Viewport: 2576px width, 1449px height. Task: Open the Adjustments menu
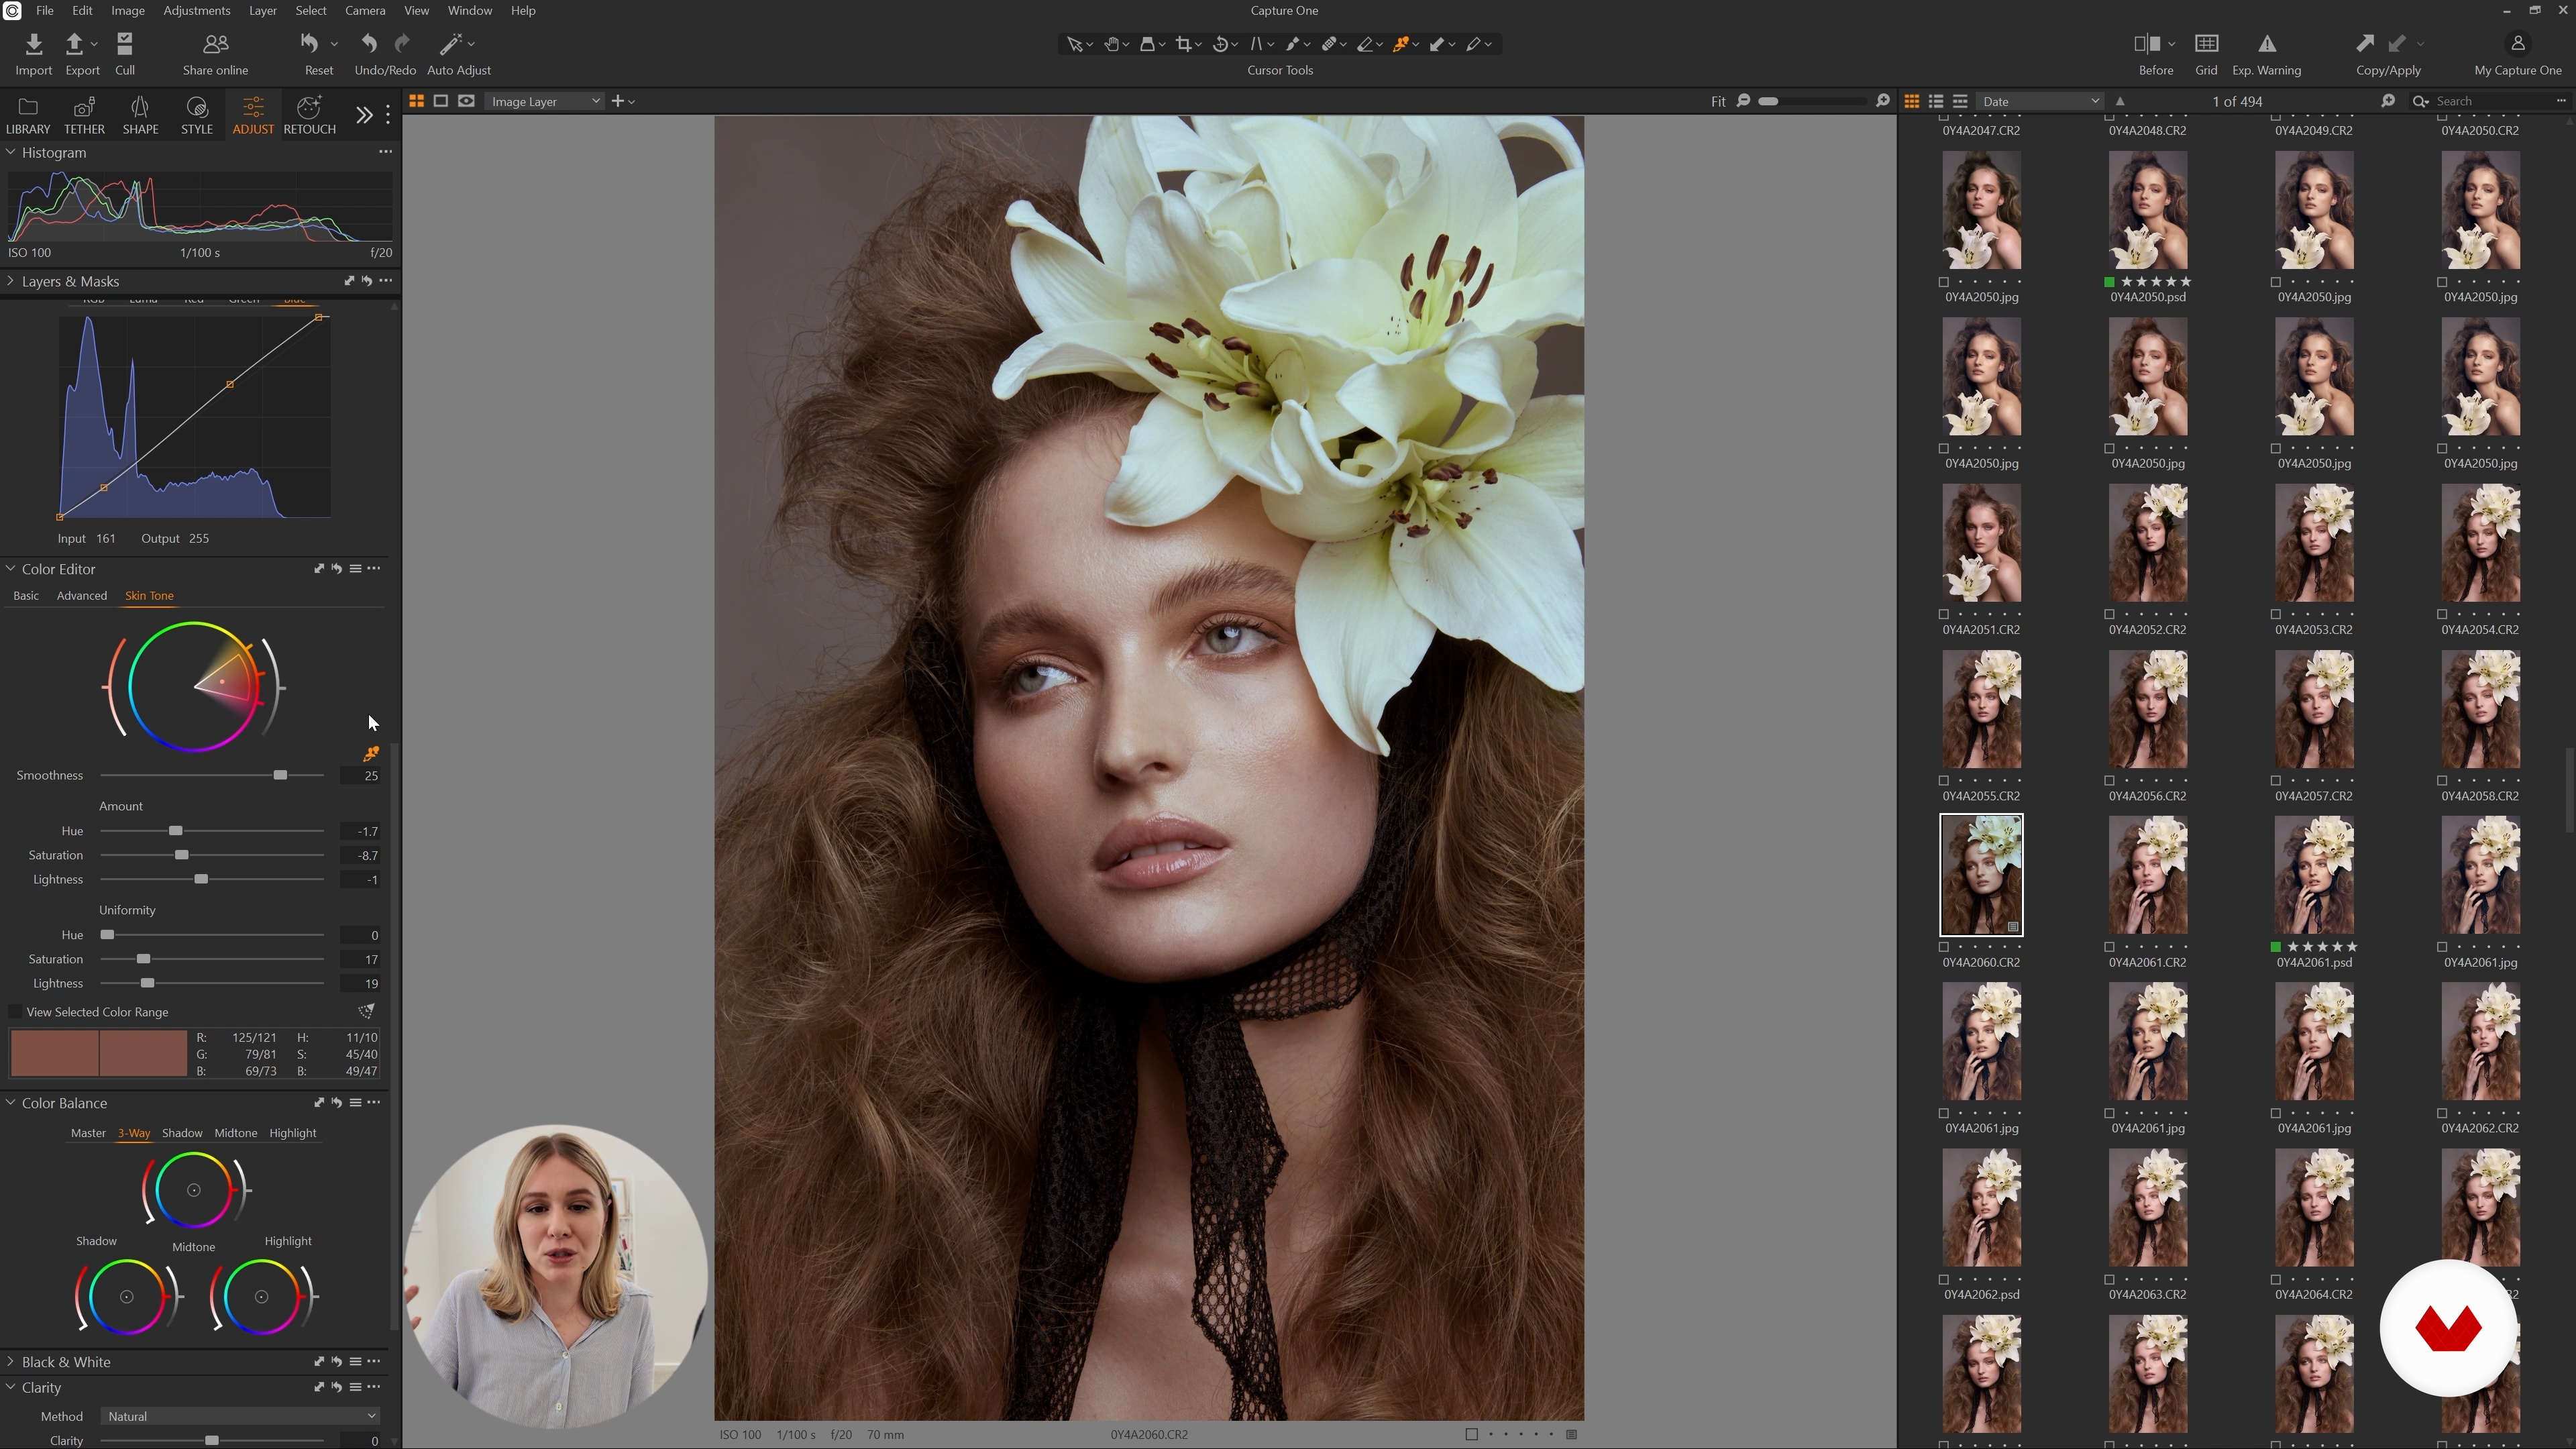(196, 11)
